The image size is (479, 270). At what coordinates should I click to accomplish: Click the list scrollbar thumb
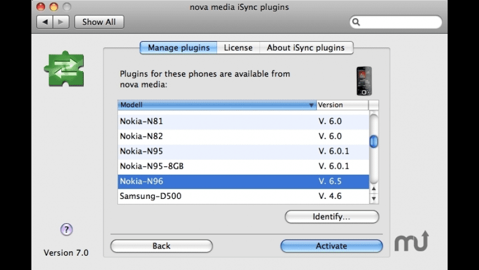click(374, 142)
